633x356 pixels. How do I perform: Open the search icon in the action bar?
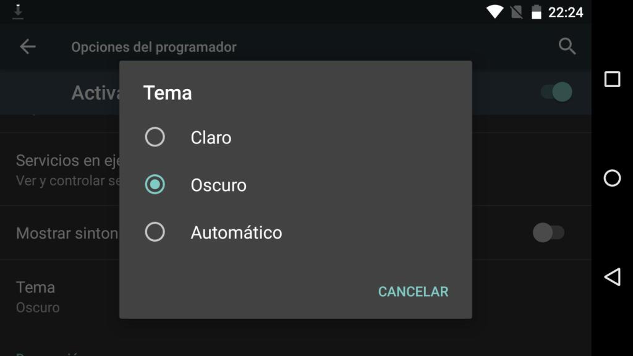(x=566, y=46)
